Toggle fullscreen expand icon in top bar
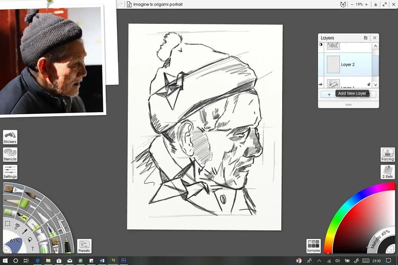Screen dimensions: 398x265 [x=384, y=4]
